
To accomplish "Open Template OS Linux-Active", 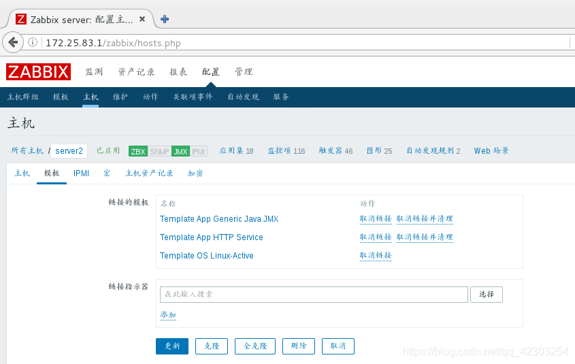I will pyautogui.click(x=207, y=256).
